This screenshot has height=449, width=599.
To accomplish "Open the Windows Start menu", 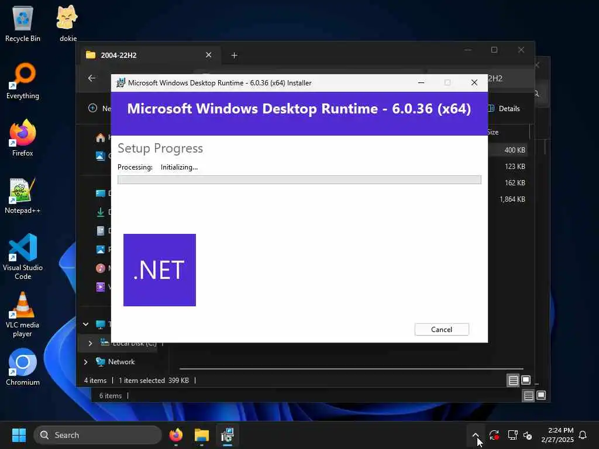I will (19, 435).
